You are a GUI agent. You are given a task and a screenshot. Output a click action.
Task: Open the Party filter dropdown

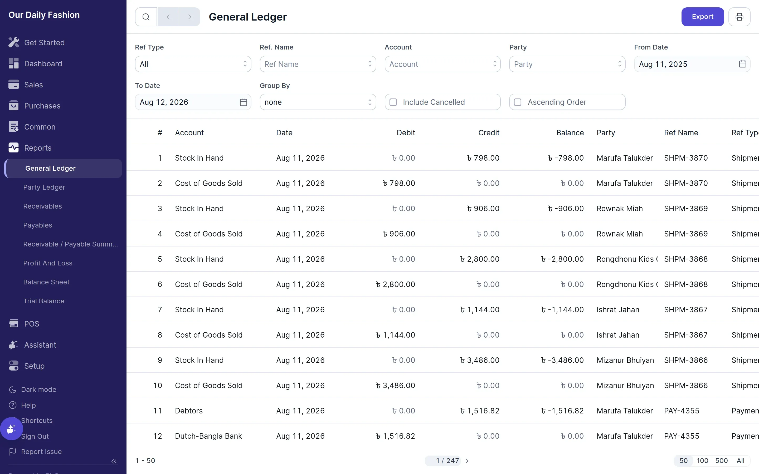tap(567, 64)
